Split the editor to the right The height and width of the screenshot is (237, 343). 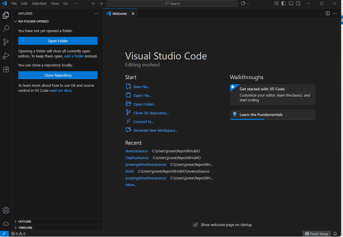pos(328,14)
